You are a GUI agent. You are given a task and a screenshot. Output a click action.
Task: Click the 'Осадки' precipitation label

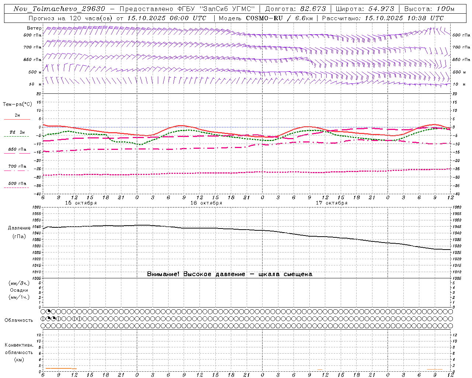click(19, 290)
